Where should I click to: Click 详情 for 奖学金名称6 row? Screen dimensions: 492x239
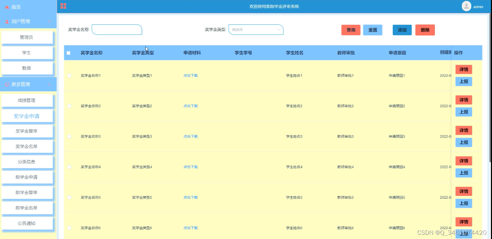[x=464, y=222]
